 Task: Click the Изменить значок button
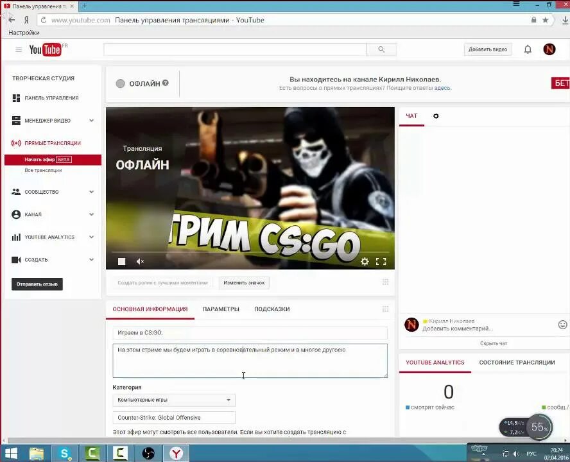click(x=244, y=282)
